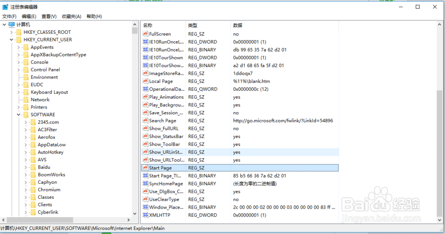Screen dimensions: 445x234
Task: Expand the AutoHotkey key
Action: coord(25,152)
